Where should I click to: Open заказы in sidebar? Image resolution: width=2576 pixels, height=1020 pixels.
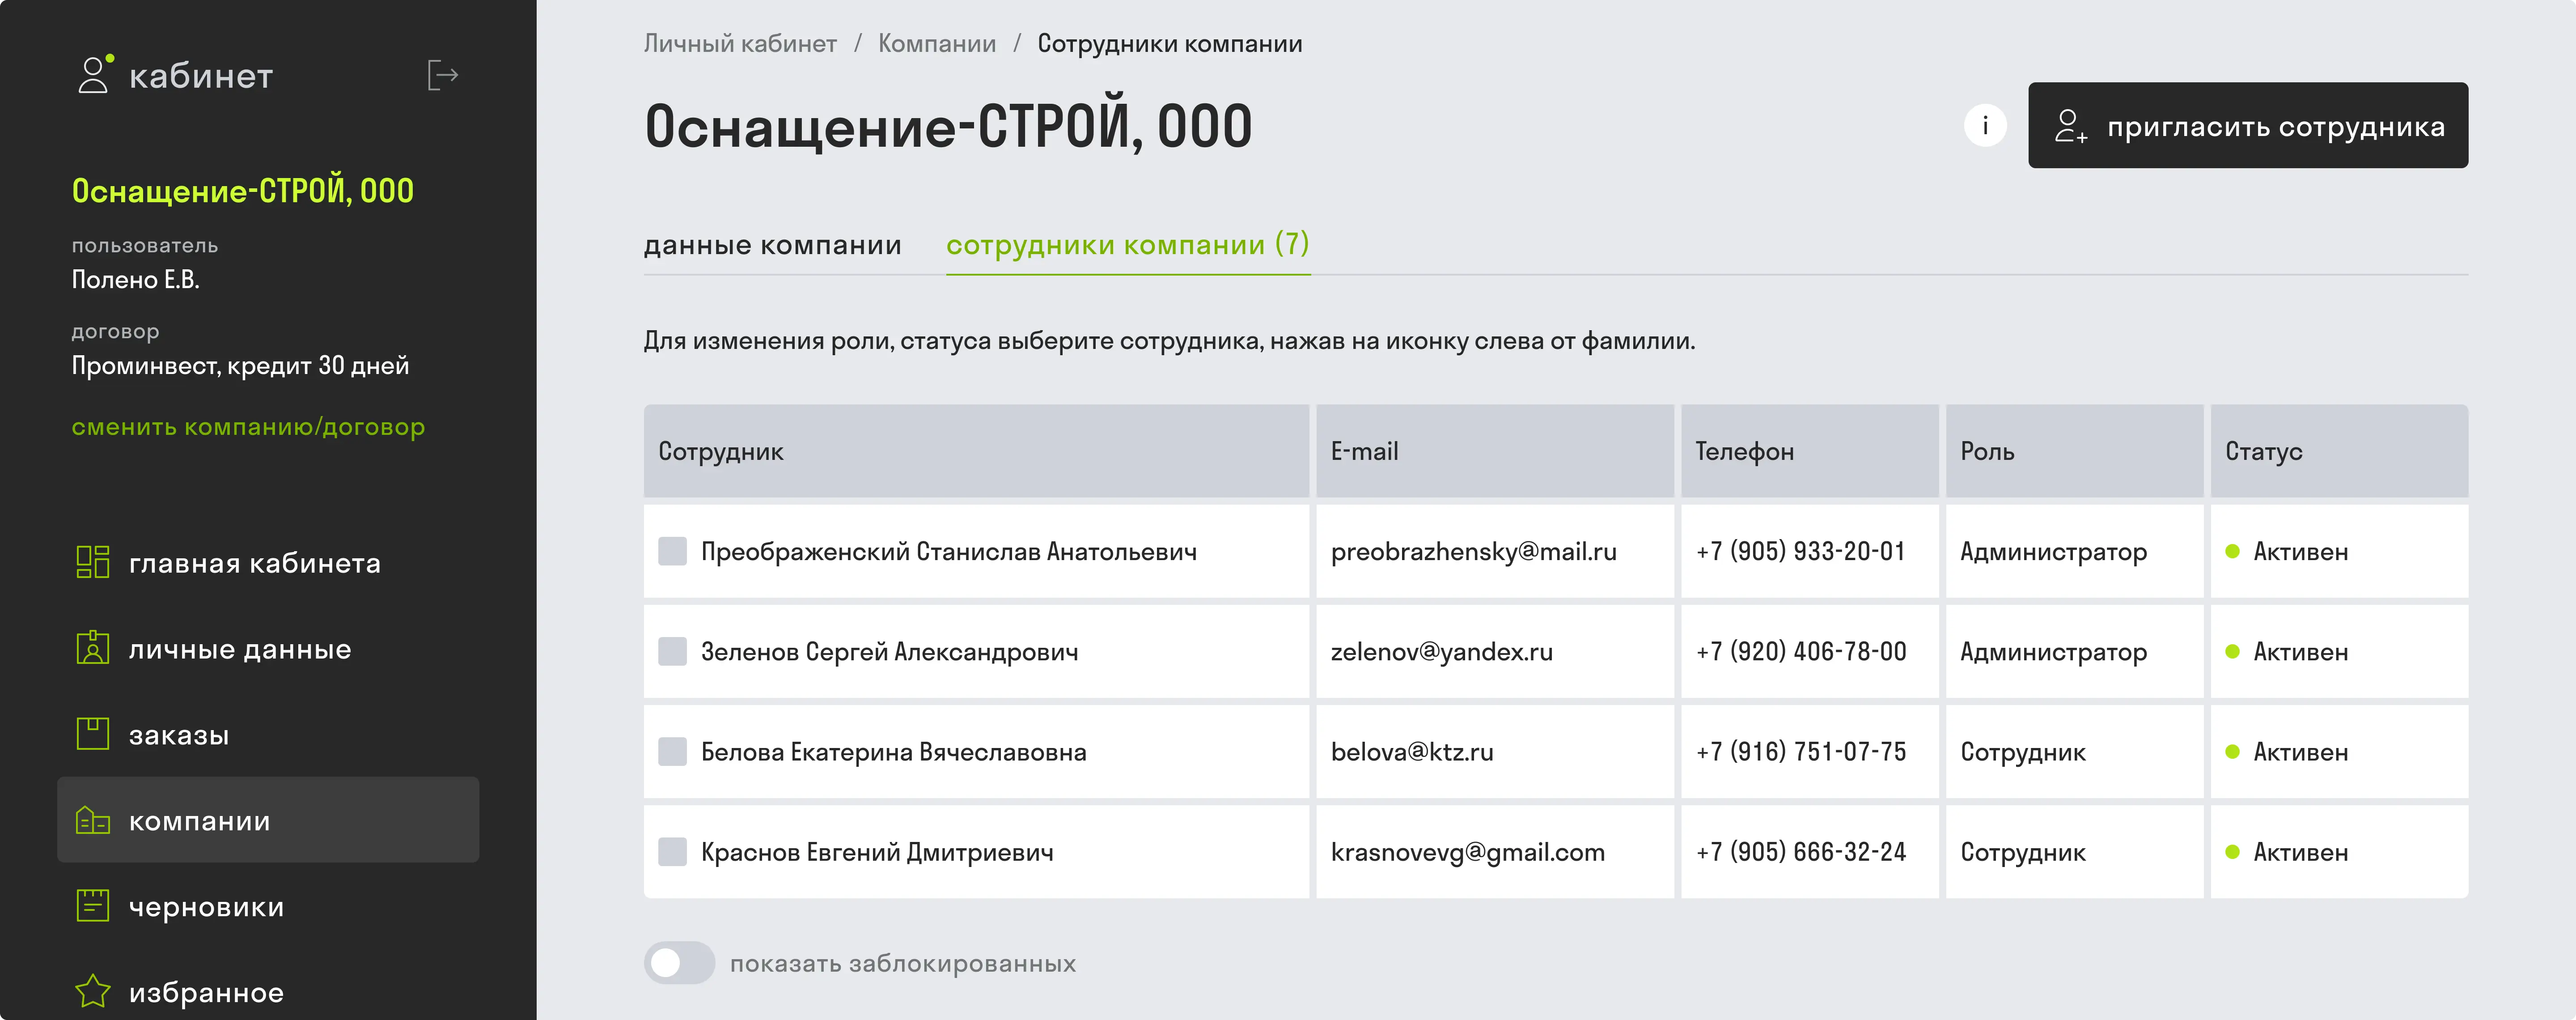[268, 734]
